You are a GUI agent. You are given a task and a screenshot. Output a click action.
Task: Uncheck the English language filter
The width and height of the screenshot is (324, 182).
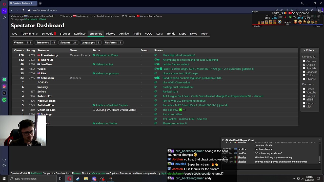304,65
